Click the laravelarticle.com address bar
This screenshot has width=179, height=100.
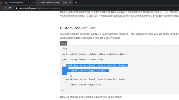pos(96,8)
